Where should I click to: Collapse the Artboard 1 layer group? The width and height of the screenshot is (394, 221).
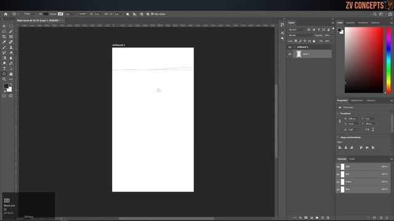click(x=294, y=47)
